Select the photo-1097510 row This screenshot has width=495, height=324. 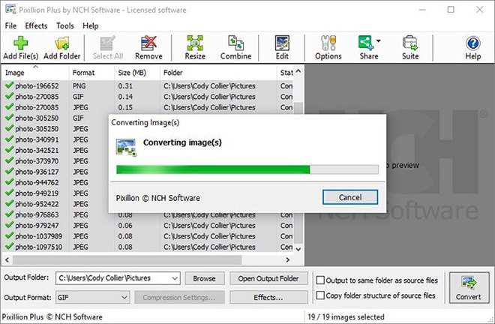pyautogui.click(x=148, y=247)
